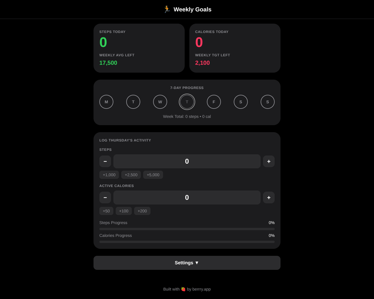This screenshot has height=299, width=374.
Task: Pick the Saturday circle in 7-day progress
Action: pyautogui.click(x=241, y=102)
